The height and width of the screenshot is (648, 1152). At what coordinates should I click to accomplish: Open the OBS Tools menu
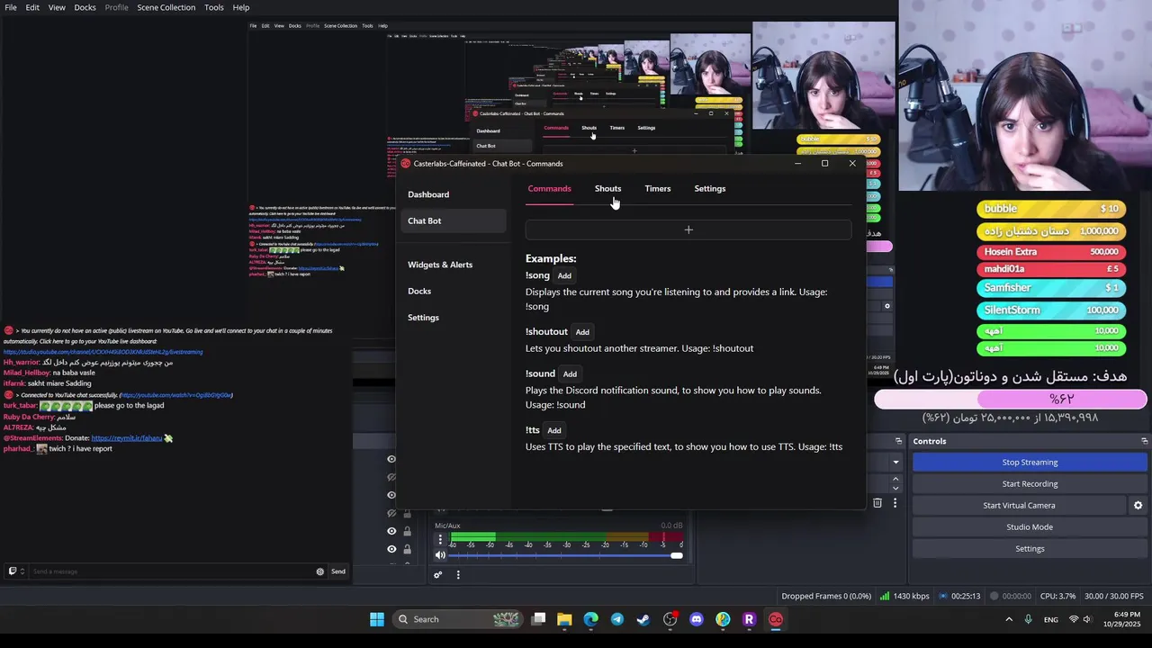tap(214, 7)
